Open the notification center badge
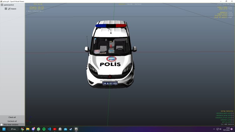 click(232, 129)
